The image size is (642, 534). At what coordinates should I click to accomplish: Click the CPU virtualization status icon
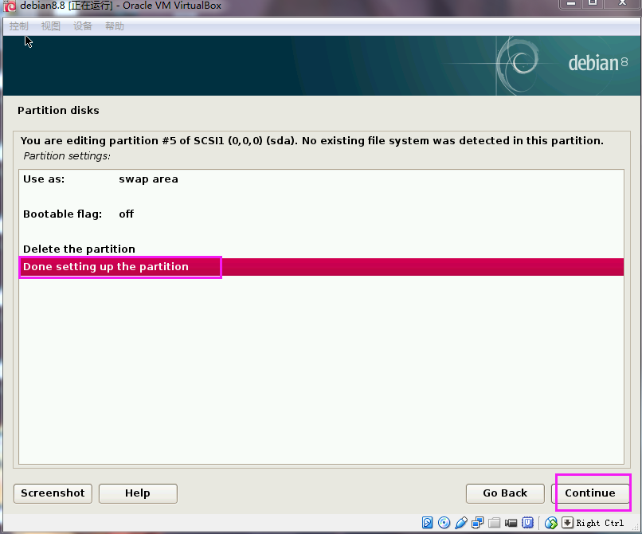[527, 523]
